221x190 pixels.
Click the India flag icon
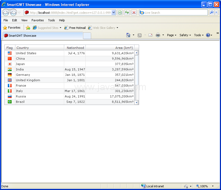tap(10, 69)
